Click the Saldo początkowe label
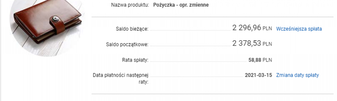Image resolution: width=337 pixels, height=101 pixels. click(x=127, y=44)
